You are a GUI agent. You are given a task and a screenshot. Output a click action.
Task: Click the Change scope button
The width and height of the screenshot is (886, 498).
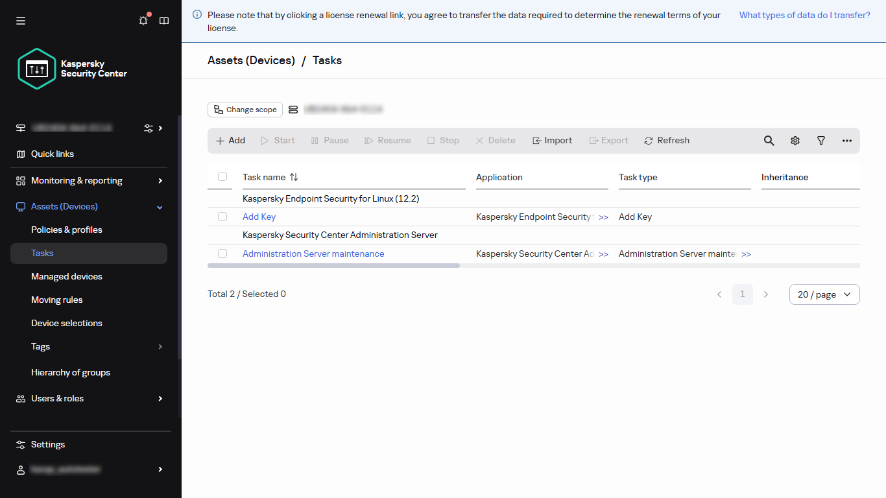[x=245, y=110]
